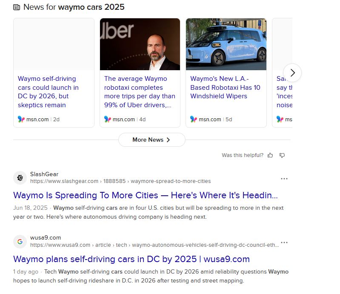Open 'The average Waymo robotaxi completes' article
This screenshot has width=340, height=294.
click(x=140, y=92)
